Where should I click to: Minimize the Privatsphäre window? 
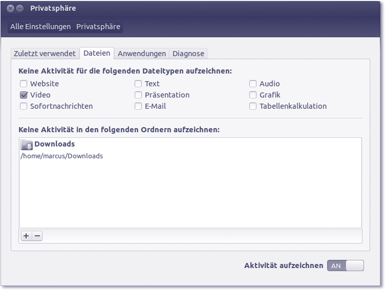click(x=19, y=9)
